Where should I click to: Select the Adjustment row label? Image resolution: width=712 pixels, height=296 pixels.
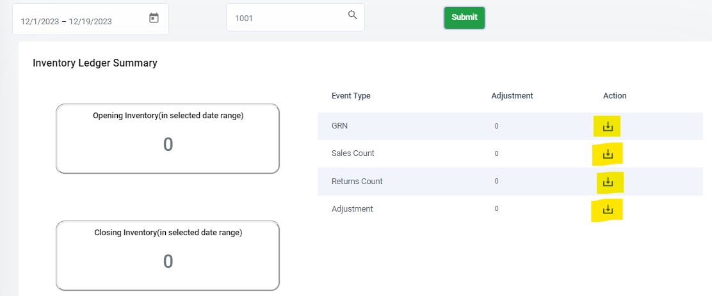pos(352,209)
